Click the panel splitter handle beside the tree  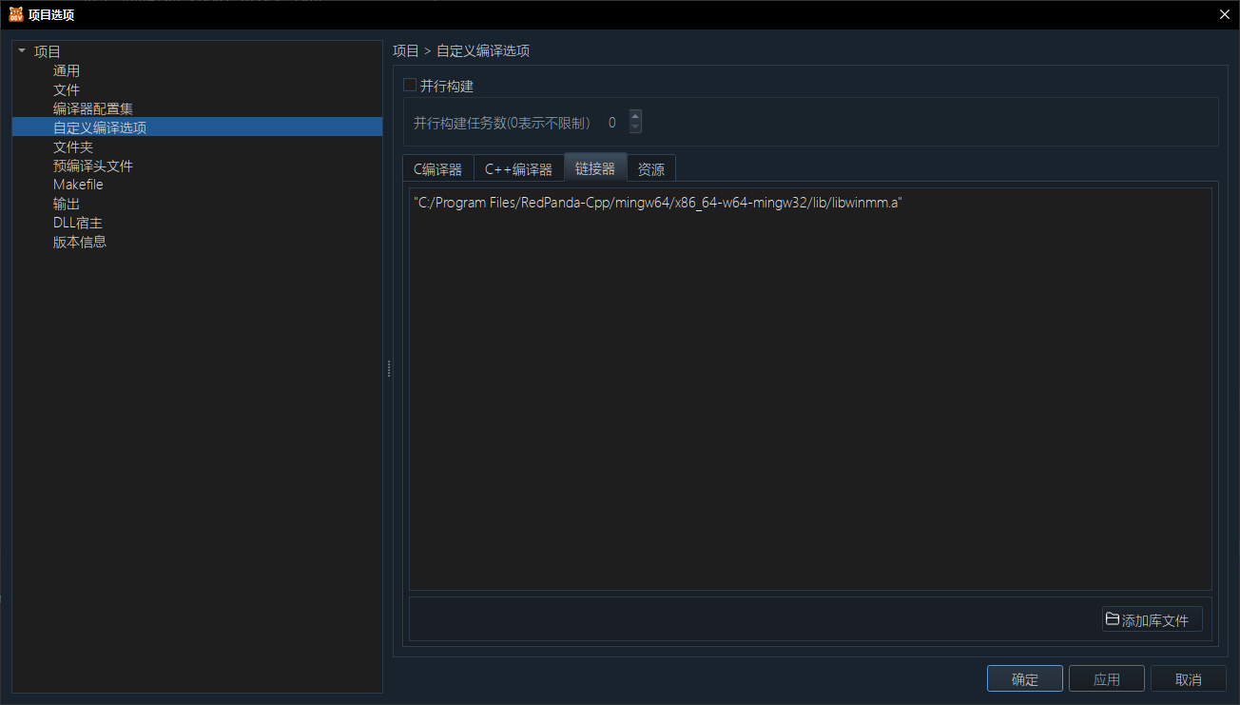coord(388,367)
